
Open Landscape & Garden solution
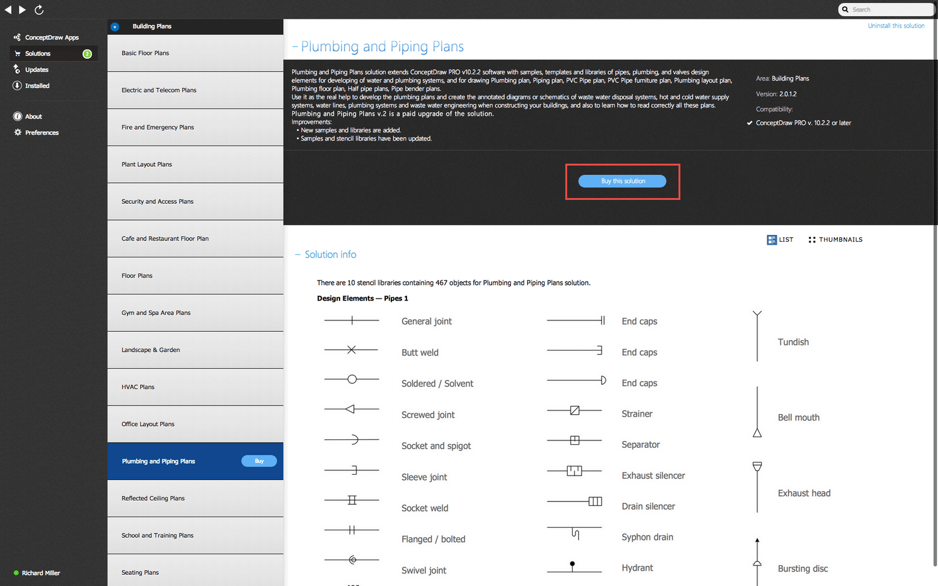click(195, 350)
